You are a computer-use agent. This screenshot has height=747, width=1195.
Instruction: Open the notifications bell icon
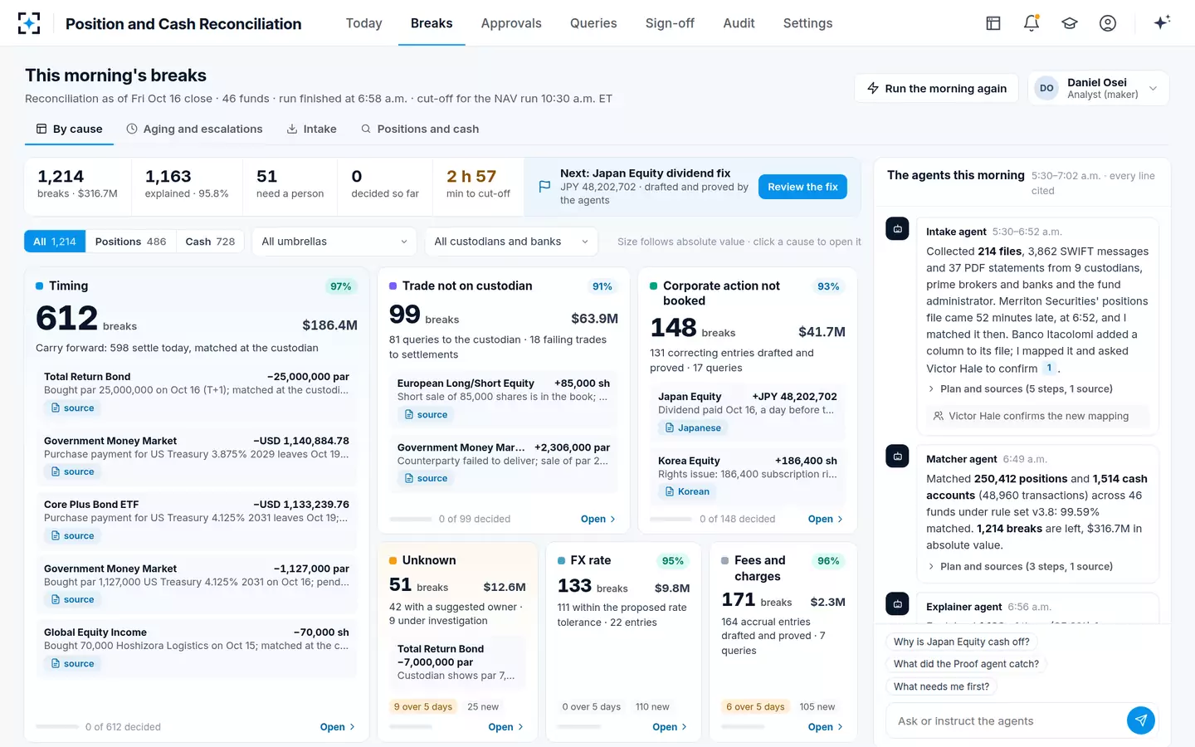coord(1032,23)
